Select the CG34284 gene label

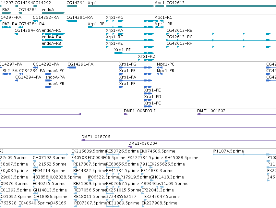28,9
